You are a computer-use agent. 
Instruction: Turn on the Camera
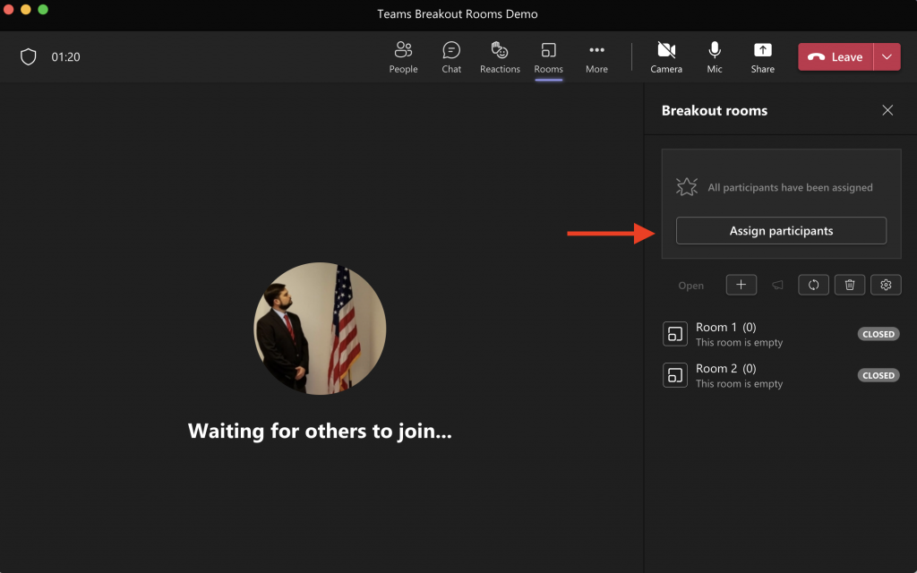[x=665, y=57]
